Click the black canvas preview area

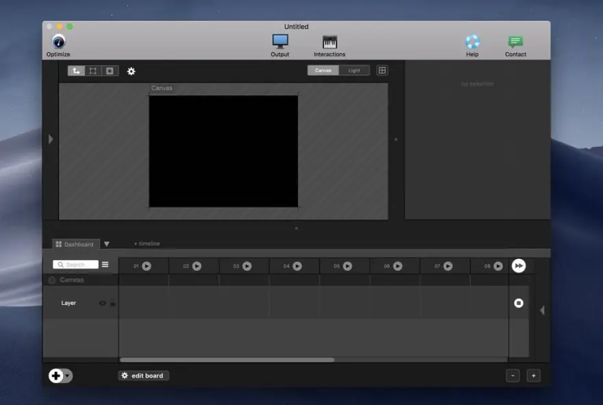coord(223,151)
